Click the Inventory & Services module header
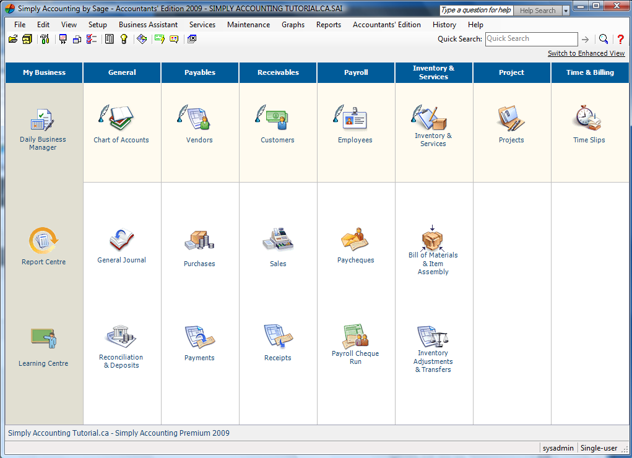The height and width of the screenshot is (458, 632). pos(434,72)
